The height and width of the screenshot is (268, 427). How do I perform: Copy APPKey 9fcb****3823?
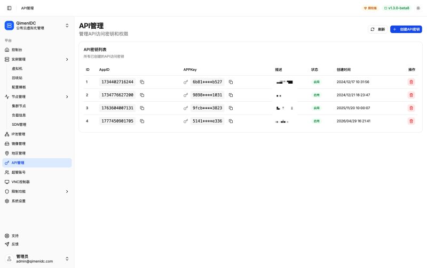tap(231, 108)
